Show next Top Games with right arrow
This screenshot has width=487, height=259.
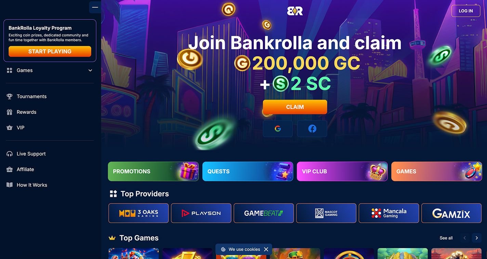tap(477, 238)
